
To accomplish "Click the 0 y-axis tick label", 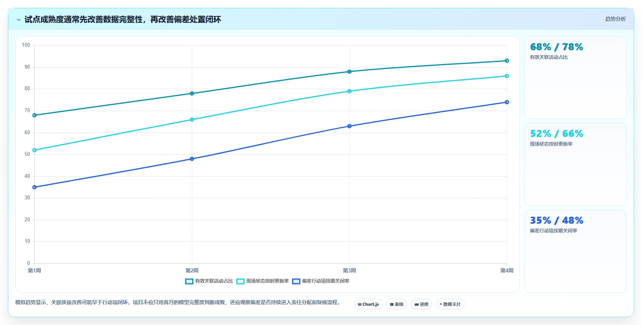I will coord(29,263).
